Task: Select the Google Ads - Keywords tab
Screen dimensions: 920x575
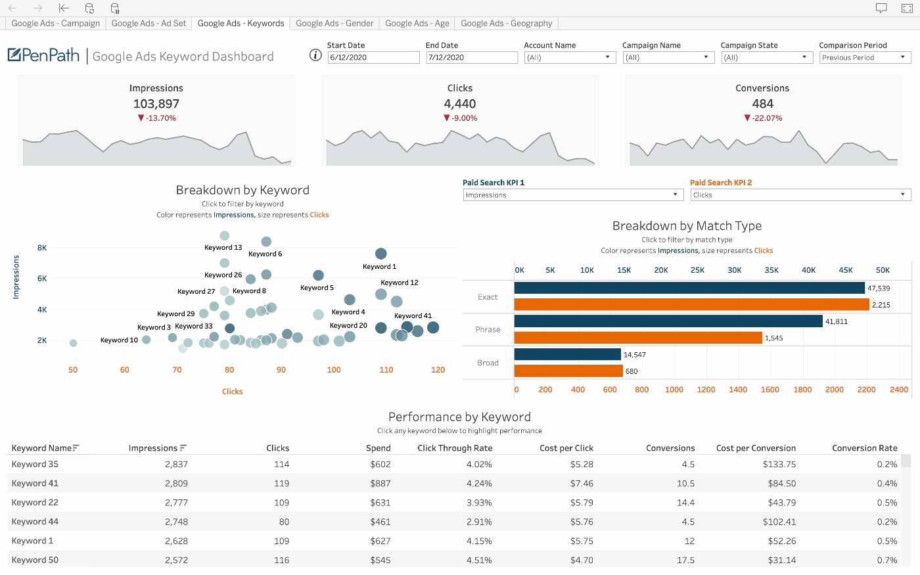Action: 241,23
